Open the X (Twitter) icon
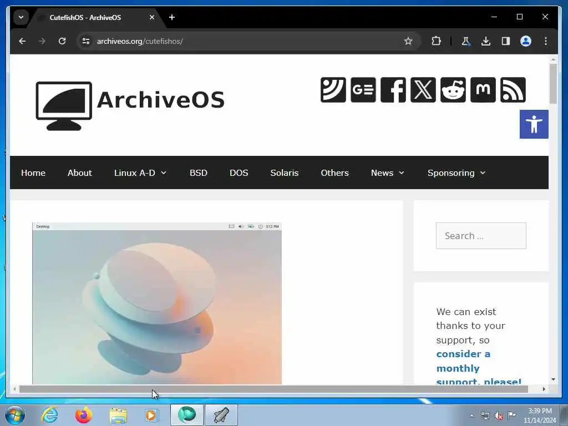Viewport: 568px width, 426px height. 423,90
